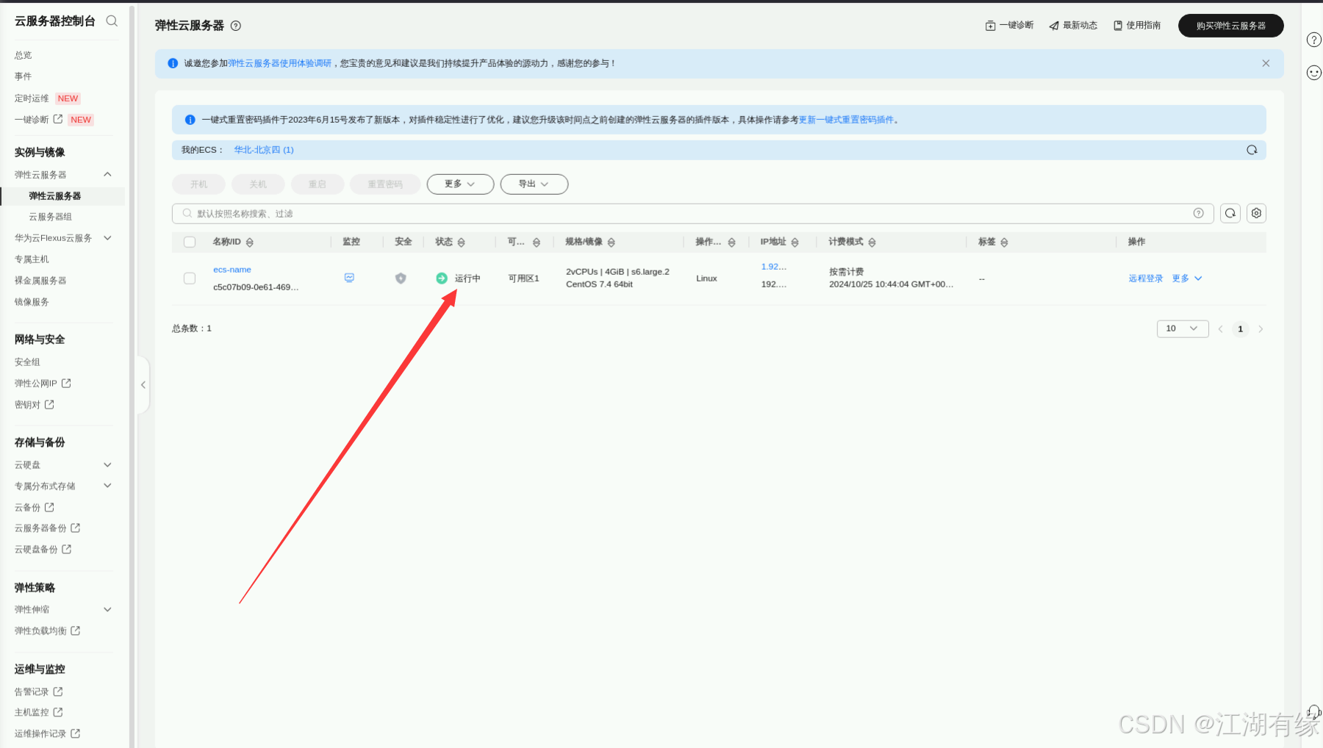Sort by IP地址 column icon
Screen dimensions: 1323x748
click(795, 242)
